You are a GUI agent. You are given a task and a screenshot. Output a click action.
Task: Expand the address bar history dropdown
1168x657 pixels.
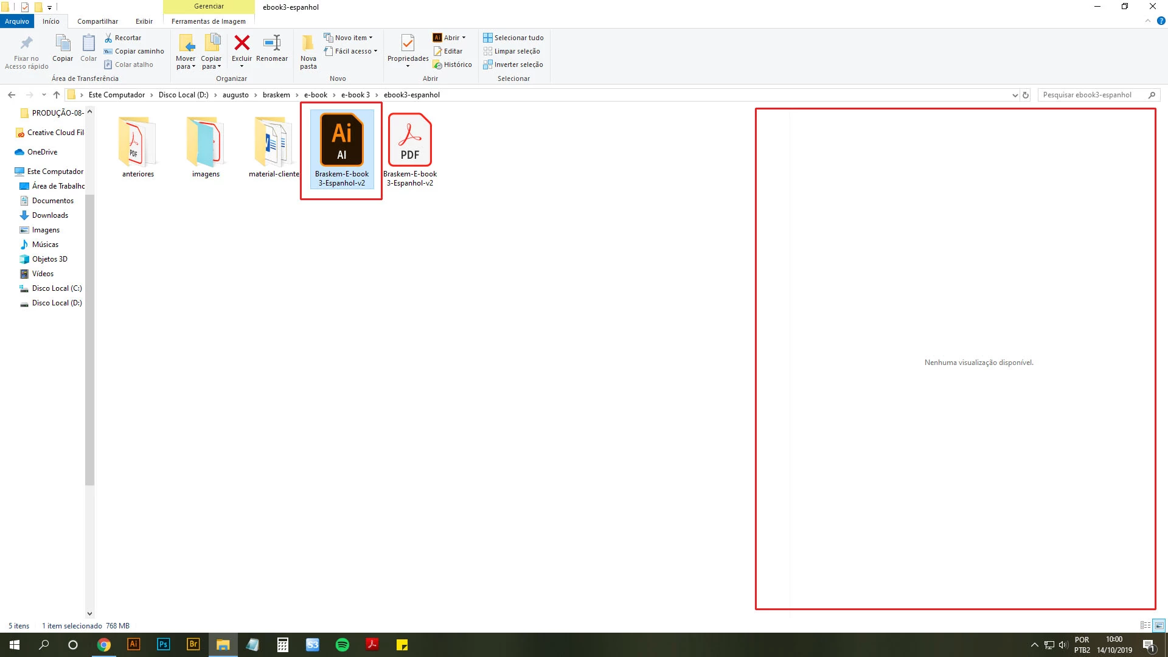pos(1015,95)
